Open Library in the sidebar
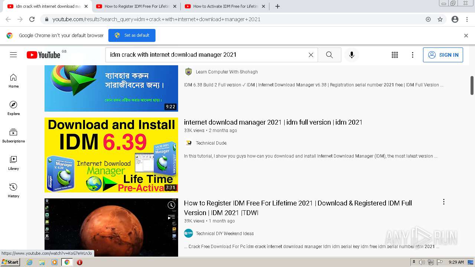 pos(13,163)
